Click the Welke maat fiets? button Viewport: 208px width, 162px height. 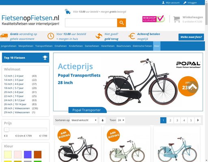click(x=191, y=37)
